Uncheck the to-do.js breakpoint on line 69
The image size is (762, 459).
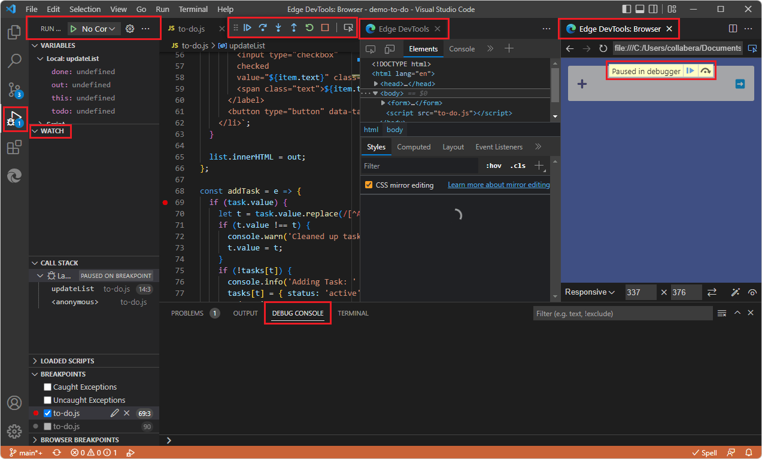tap(47, 413)
